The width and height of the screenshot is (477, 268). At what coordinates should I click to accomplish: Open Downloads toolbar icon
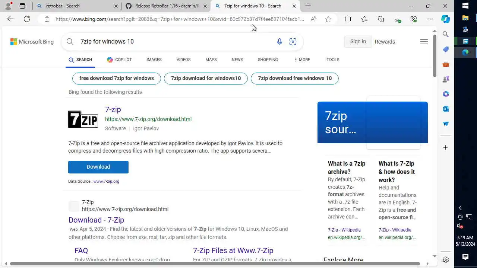coord(398,19)
